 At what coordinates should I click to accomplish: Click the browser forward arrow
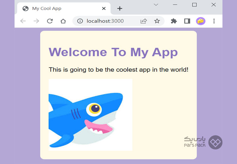[36, 21]
